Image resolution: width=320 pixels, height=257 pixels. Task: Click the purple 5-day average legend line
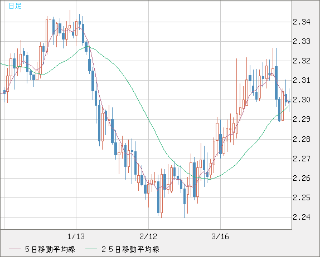[14, 249]
